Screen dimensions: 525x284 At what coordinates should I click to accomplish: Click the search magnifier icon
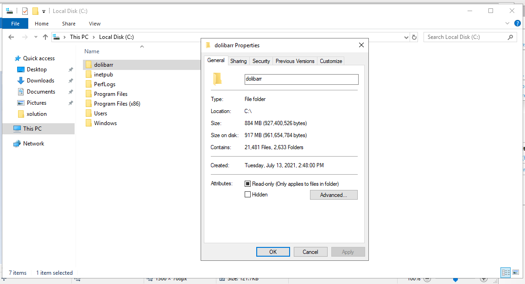[510, 37]
